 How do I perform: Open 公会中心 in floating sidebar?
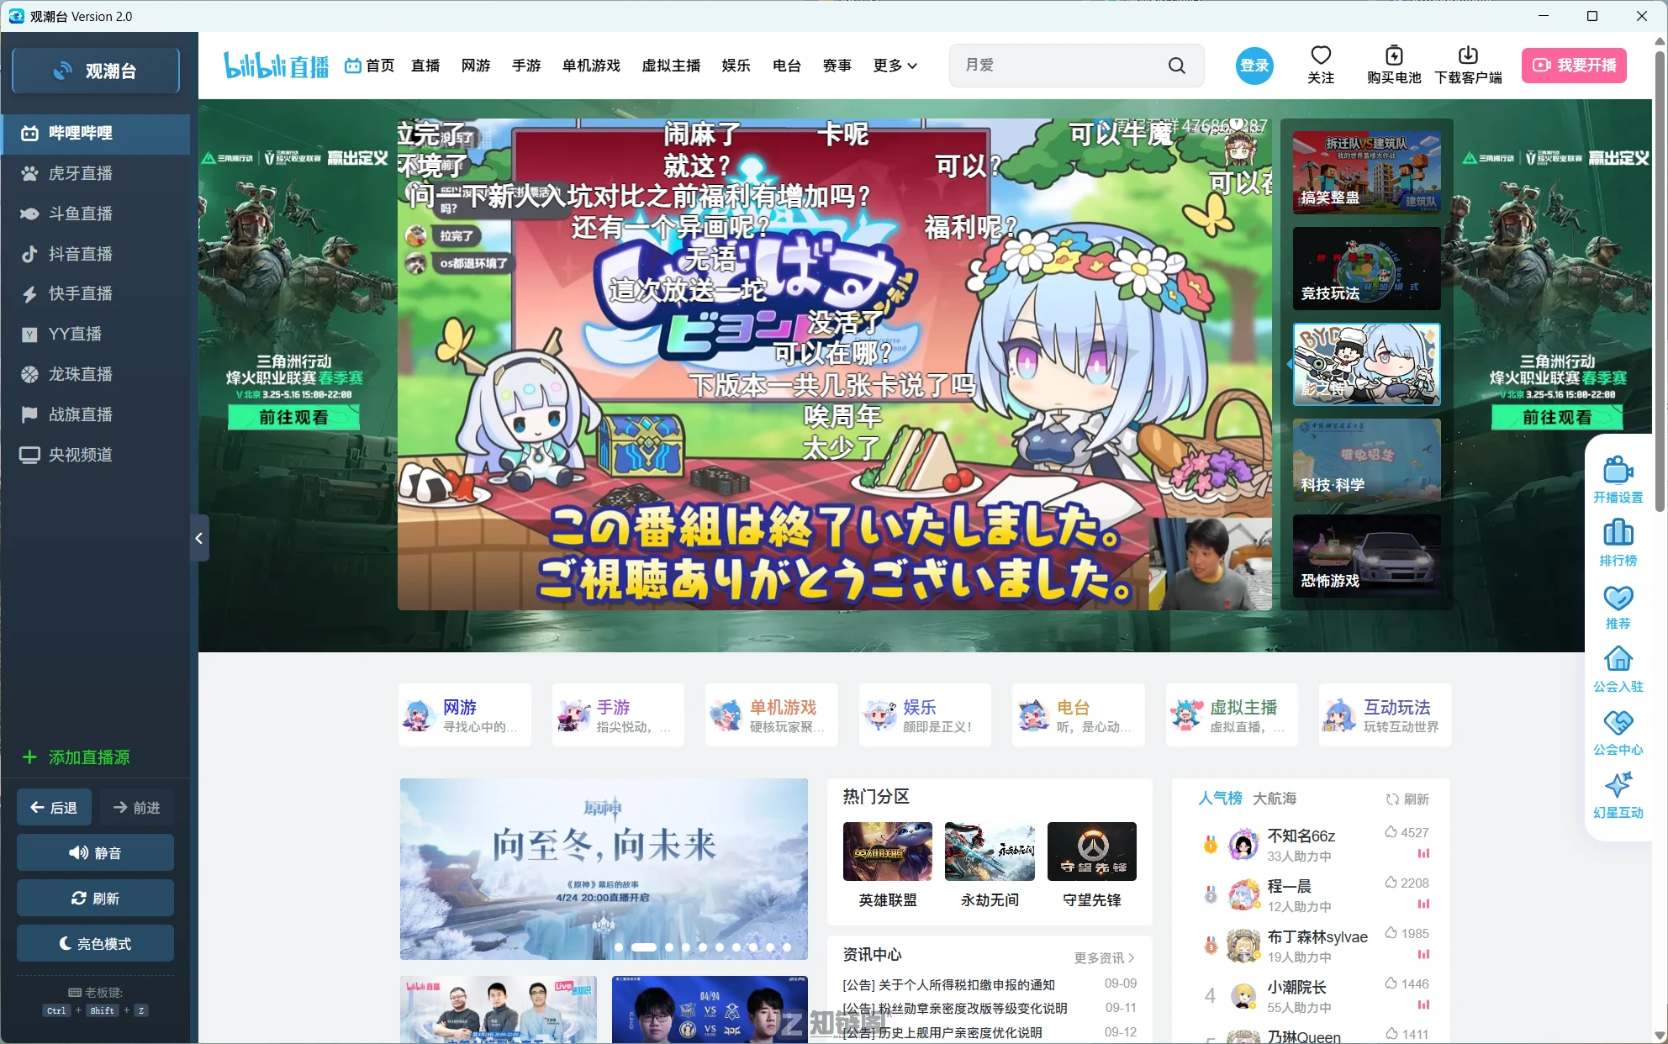[x=1618, y=732]
